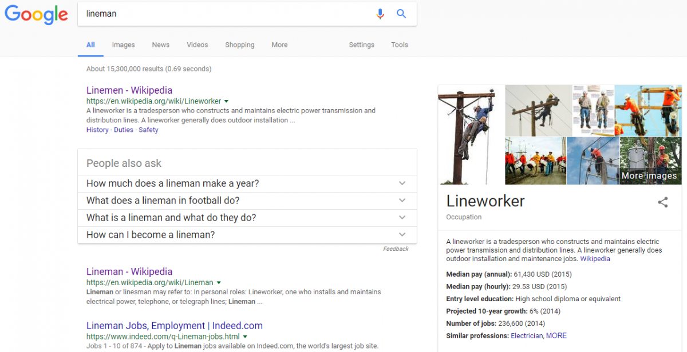The image size is (687, 352).
Task: Open thumbnail of worker on power lines
Action: pyautogui.click(x=593, y=161)
